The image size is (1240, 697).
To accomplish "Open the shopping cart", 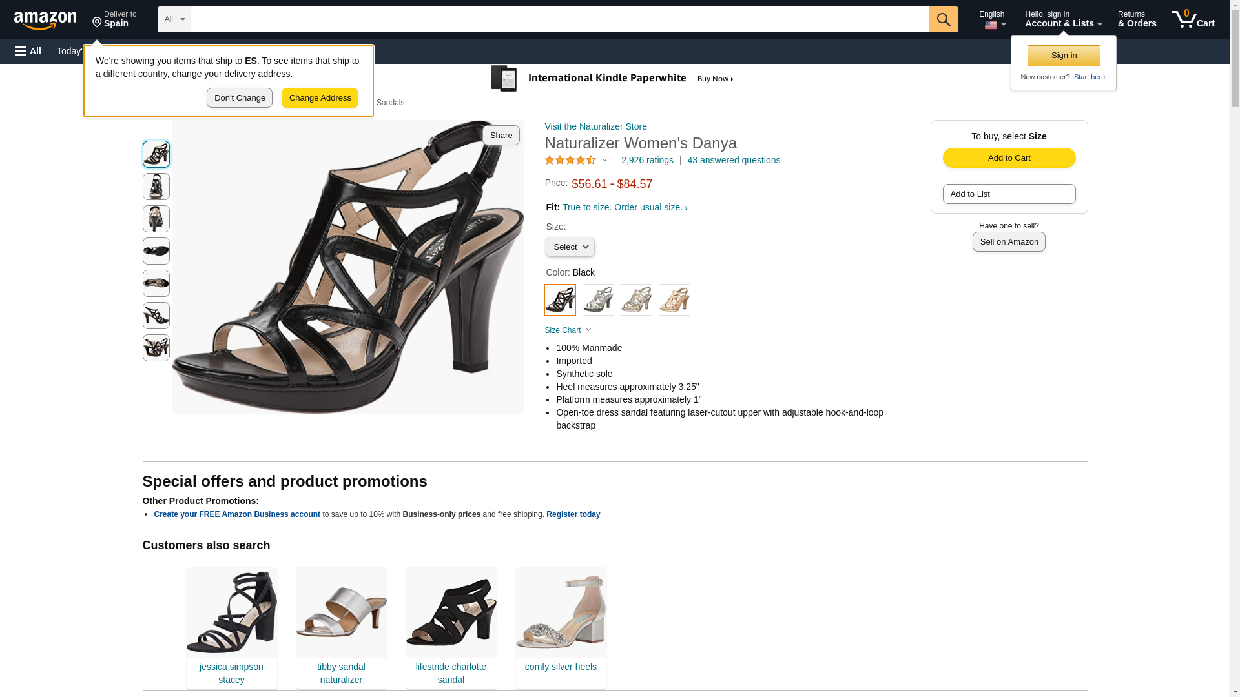I will pyautogui.click(x=1193, y=19).
